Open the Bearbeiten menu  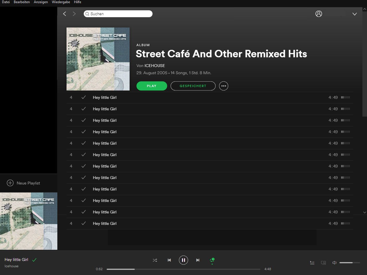pos(22,2)
